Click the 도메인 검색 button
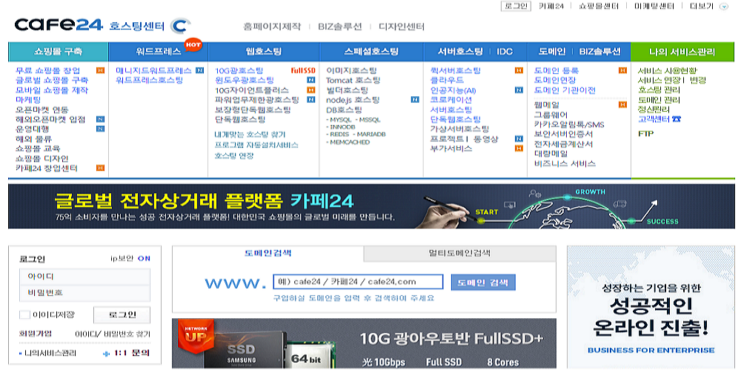741x370 pixels. click(483, 283)
